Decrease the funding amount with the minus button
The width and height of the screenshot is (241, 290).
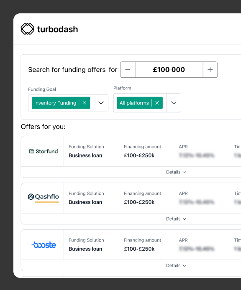click(x=128, y=70)
